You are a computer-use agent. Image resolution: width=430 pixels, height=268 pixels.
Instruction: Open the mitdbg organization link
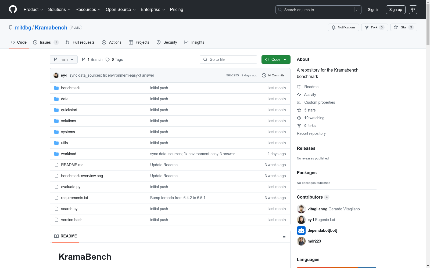tap(23, 28)
